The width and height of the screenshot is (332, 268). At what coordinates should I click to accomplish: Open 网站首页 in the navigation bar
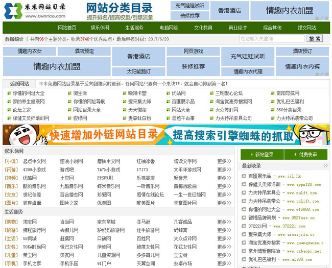[x=67, y=28]
